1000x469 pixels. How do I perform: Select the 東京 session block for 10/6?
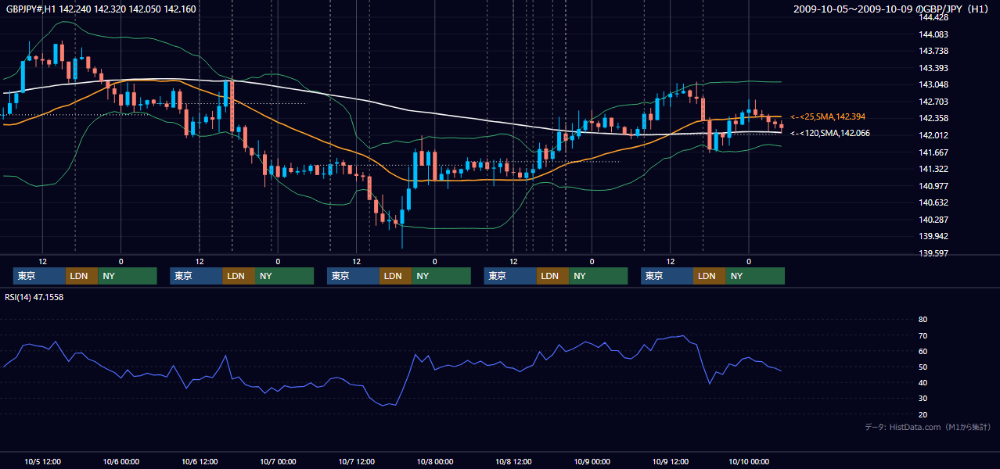tap(196, 276)
